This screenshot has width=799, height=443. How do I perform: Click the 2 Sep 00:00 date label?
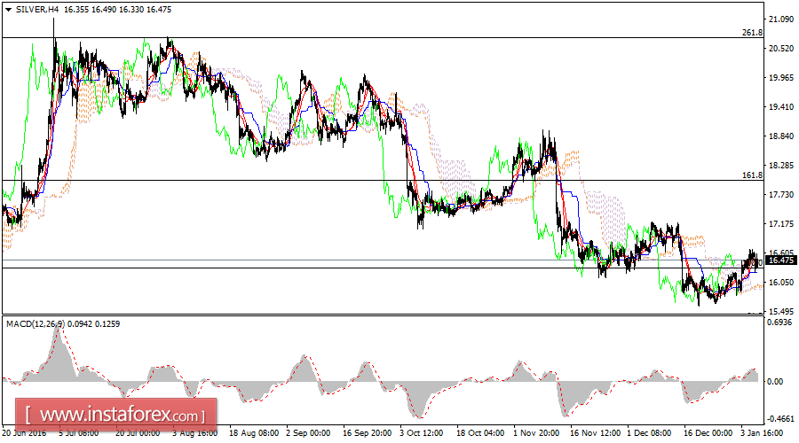tap(308, 433)
